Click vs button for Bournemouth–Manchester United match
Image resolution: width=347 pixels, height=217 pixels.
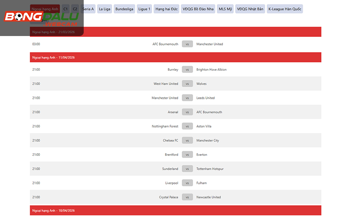[187, 44]
